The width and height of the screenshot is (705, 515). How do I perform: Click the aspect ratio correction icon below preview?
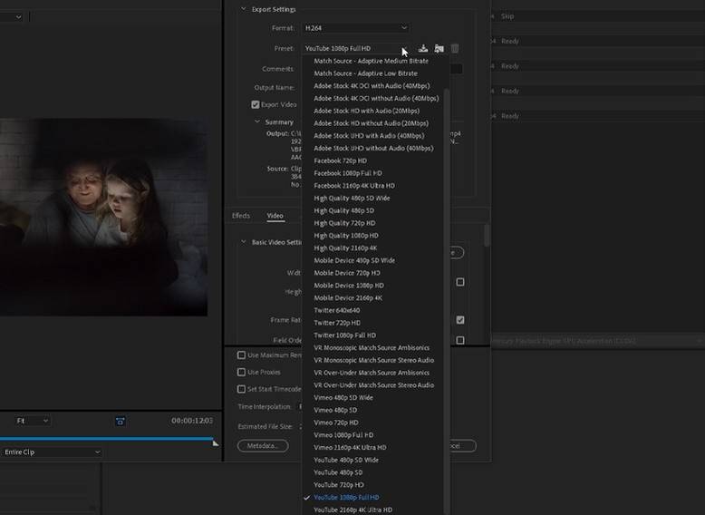pyautogui.click(x=120, y=421)
